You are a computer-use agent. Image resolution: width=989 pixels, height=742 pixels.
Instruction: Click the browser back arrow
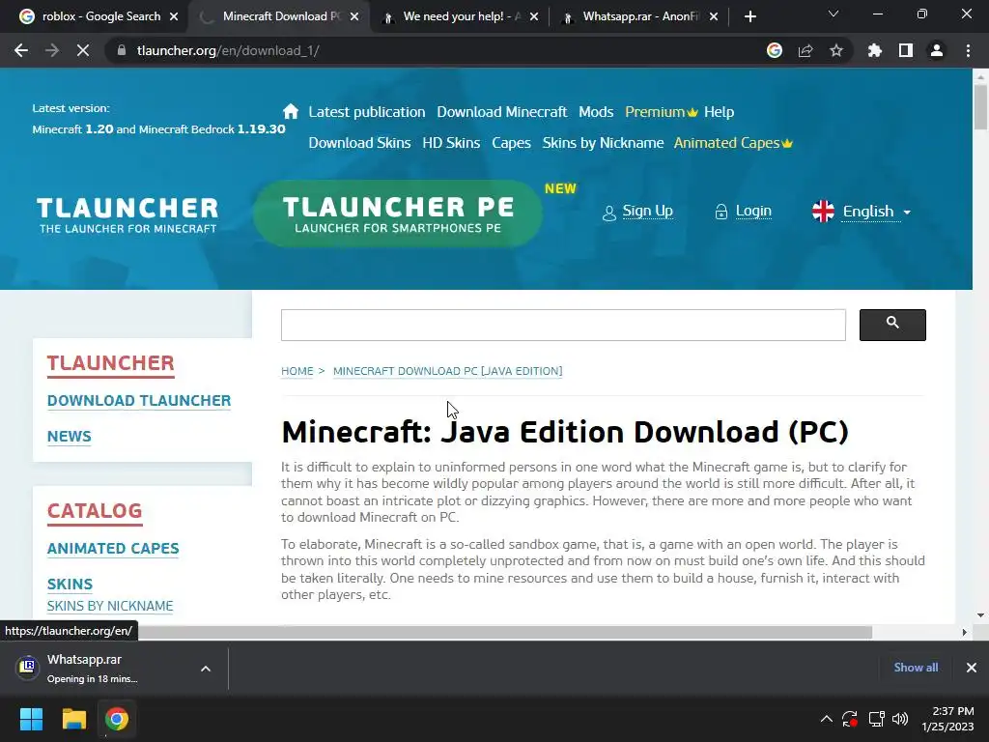(x=21, y=50)
